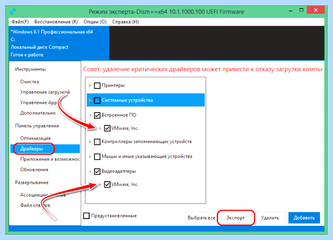
Task: Uncheck the Встроенное ПО checkbox
Action: click(x=97, y=115)
